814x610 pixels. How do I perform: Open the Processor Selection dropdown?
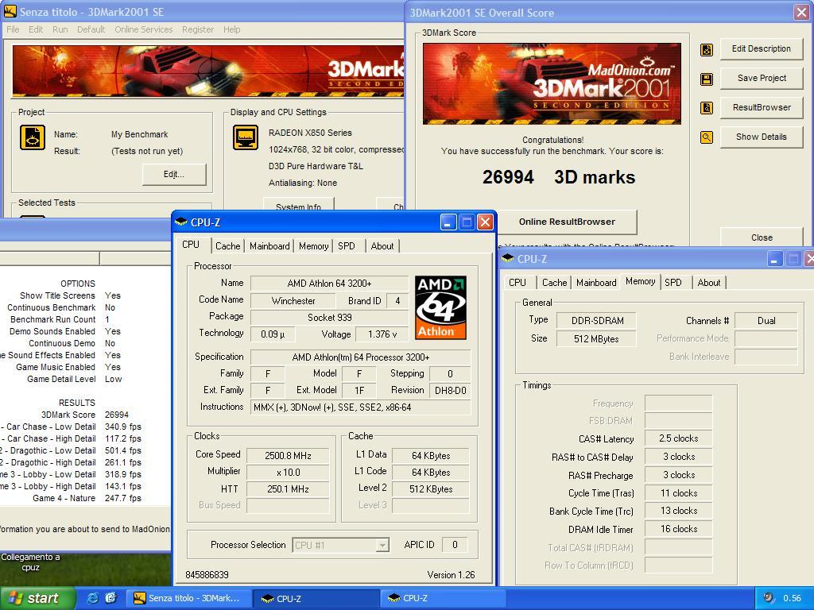[382, 545]
